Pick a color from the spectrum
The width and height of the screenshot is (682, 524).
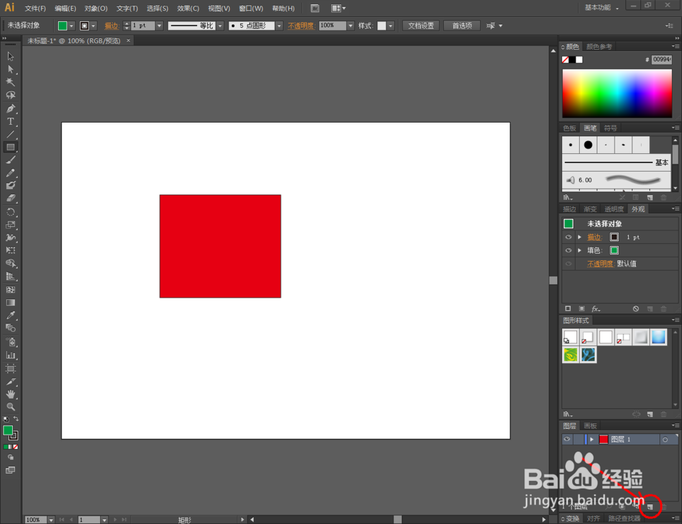pyautogui.click(x=617, y=93)
